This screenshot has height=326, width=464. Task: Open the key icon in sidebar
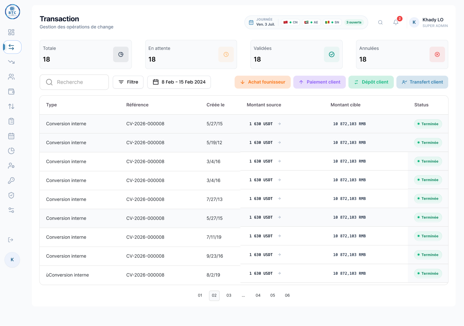click(x=11, y=180)
